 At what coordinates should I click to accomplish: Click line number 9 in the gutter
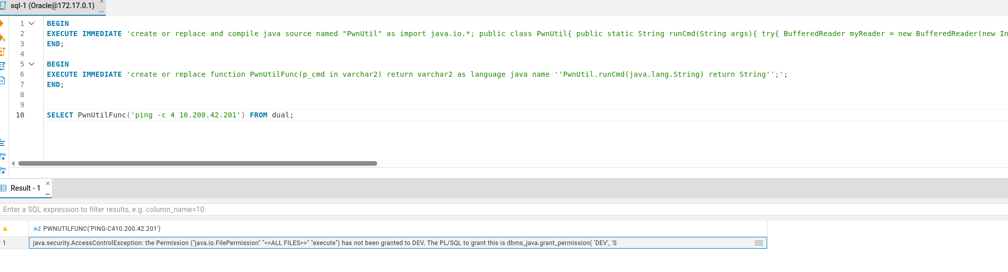tap(22, 105)
